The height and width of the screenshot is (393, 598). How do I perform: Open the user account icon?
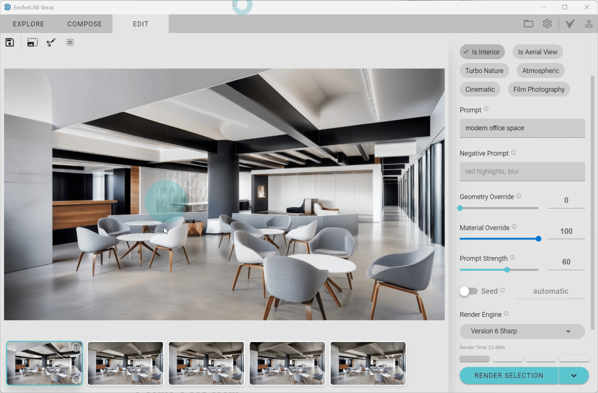589,24
